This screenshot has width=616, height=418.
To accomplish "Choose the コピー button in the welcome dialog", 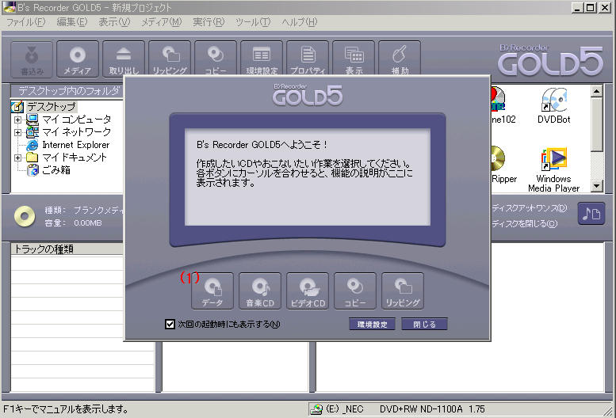I will pos(354,291).
